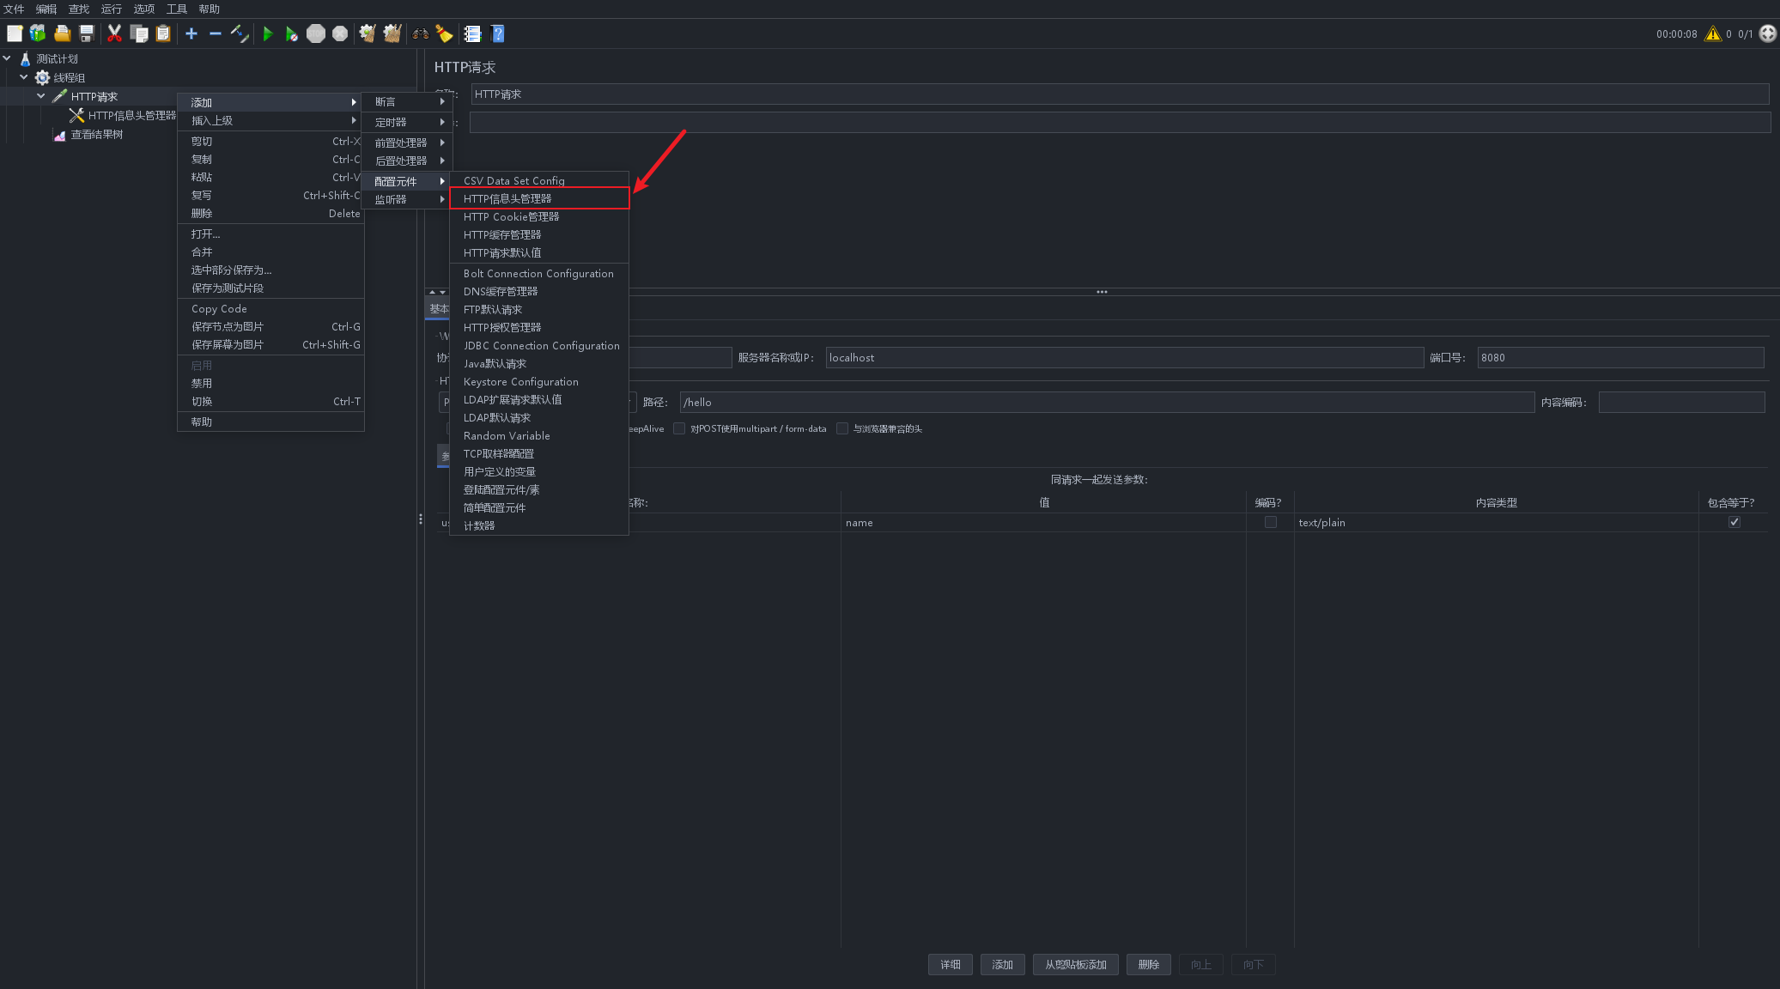Click the 从剪贴板添加 button

(1075, 964)
